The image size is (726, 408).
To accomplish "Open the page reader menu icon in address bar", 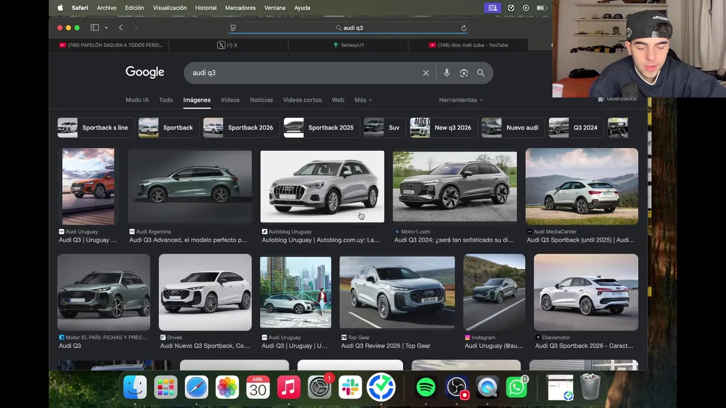I will coord(233,28).
